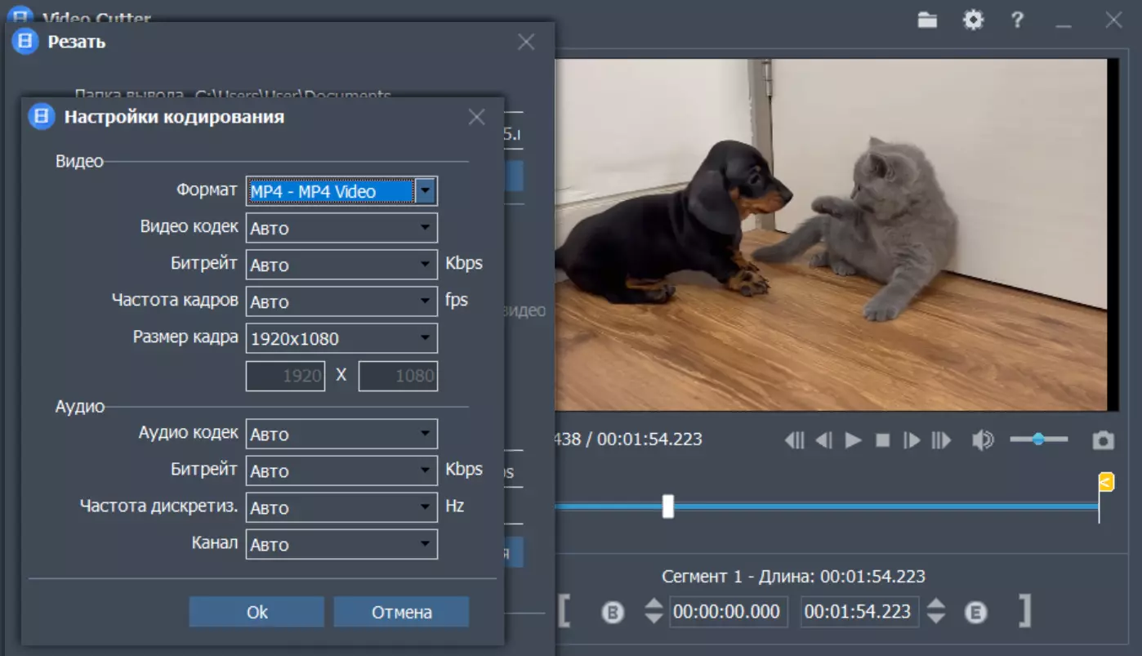Open the Размер кадра dropdown showing 1920x1080
This screenshot has height=656, width=1142.
point(341,338)
